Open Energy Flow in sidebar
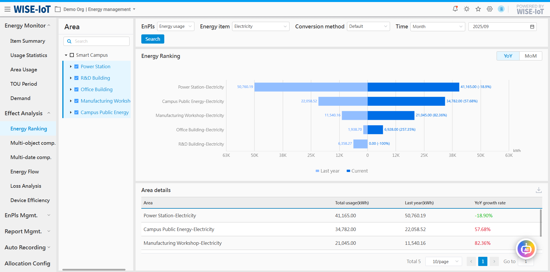550x272 pixels. click(x=25, y=172)
